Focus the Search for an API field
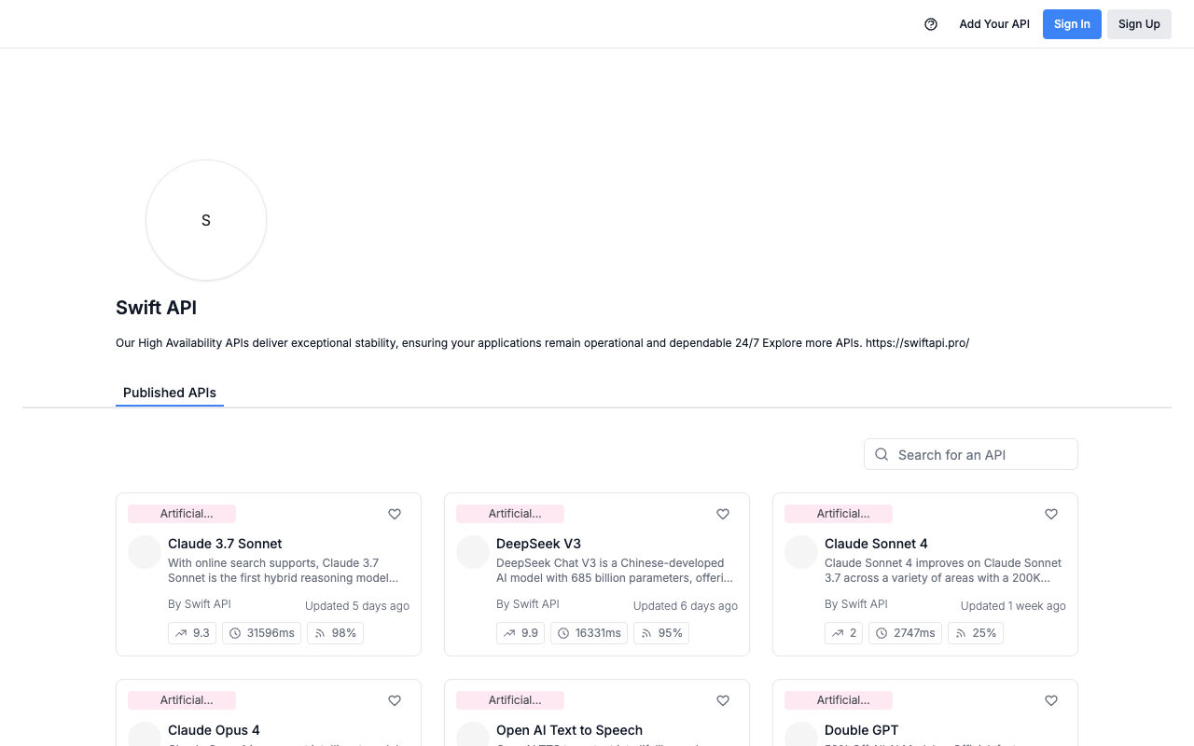The width and height of the screenshot is (1194, 746). (x=971, y=454)
